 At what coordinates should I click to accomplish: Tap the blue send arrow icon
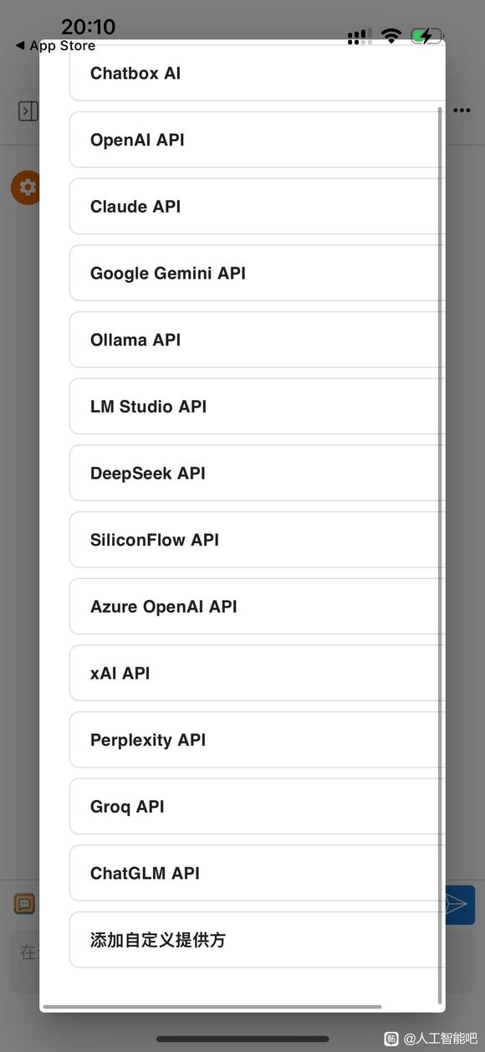[458, 905]
